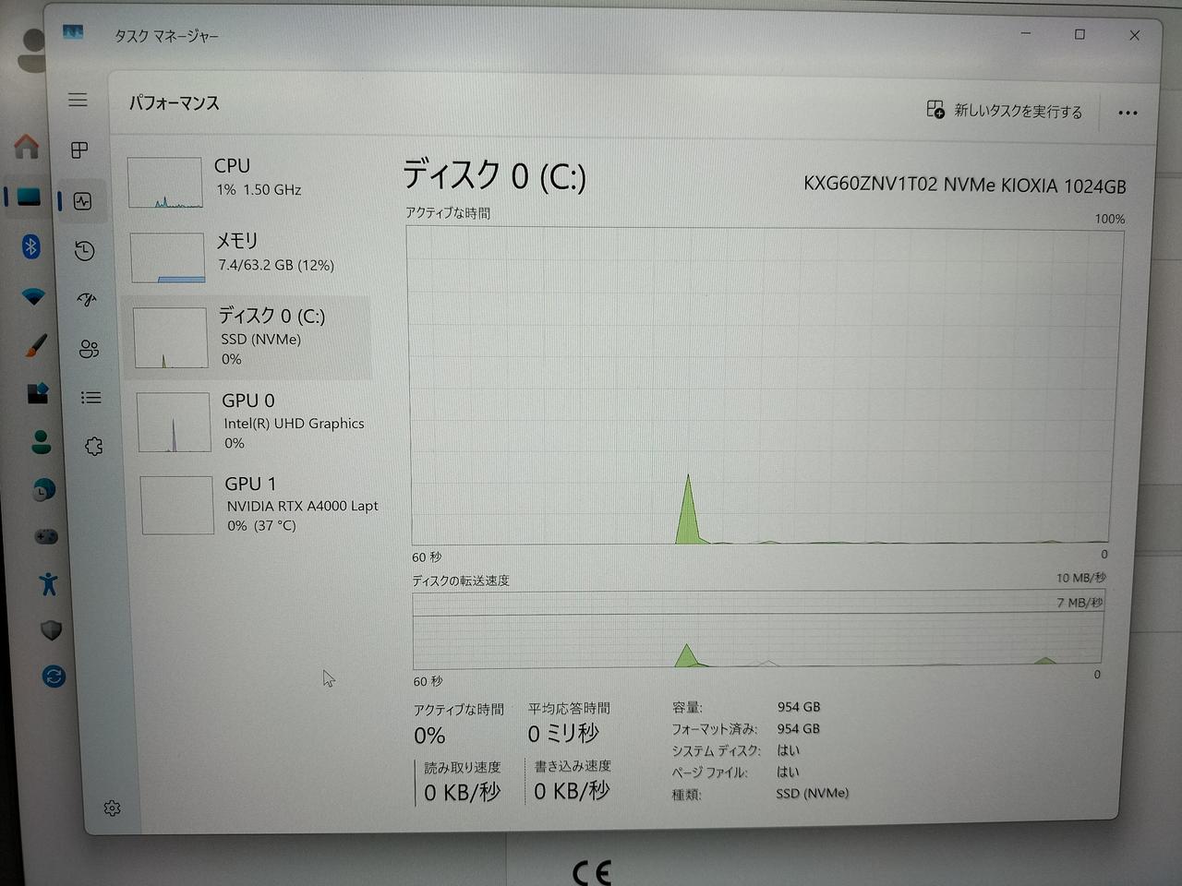This screenshot has height=886, width=1182.
Task: Select the CPU performance item
Action: click(x=249, y=180)
